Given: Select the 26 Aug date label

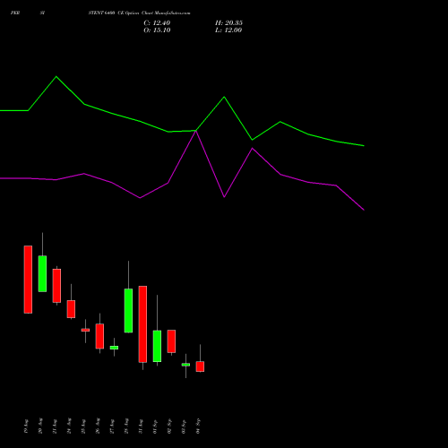Looking at the screenshot, I should pyautogui.click(x=98, y=426).
